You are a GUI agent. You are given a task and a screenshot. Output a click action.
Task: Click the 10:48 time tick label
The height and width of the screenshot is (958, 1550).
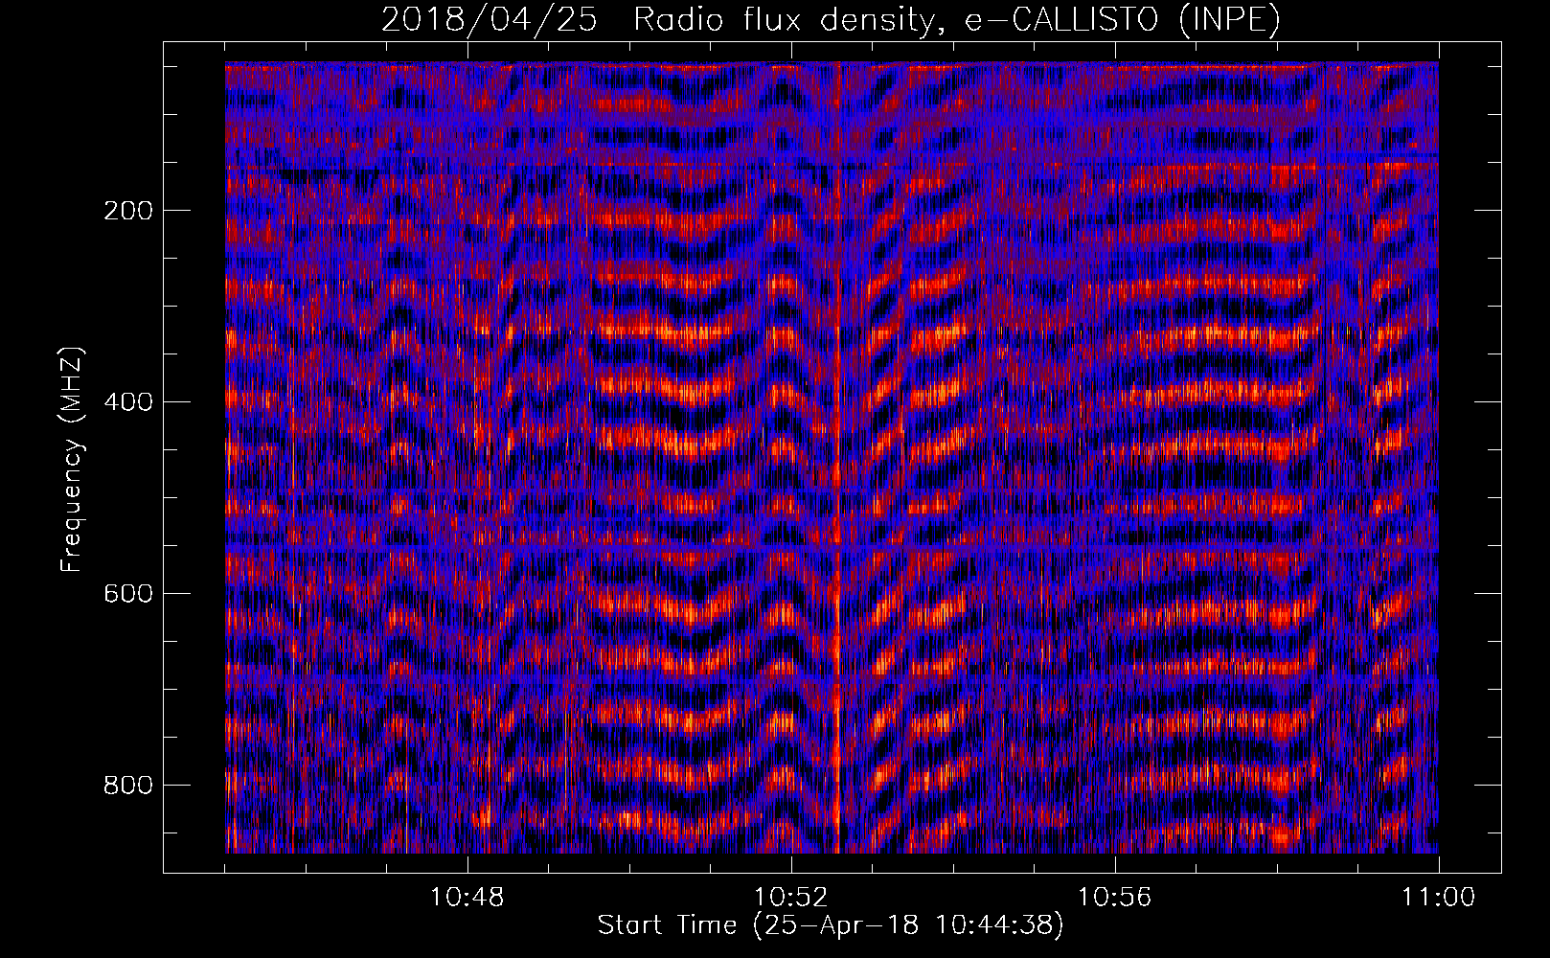pos(467,898)
